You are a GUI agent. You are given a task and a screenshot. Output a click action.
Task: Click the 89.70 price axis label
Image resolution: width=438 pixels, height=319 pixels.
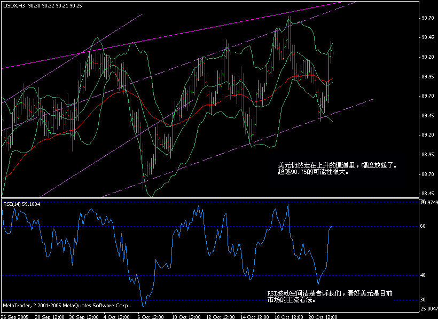tap(428, 96)
